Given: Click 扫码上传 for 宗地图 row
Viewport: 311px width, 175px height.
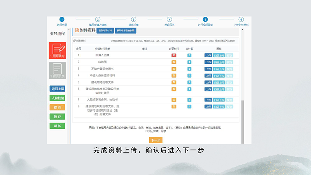Looking at the screenshot, I should point(218,62).
